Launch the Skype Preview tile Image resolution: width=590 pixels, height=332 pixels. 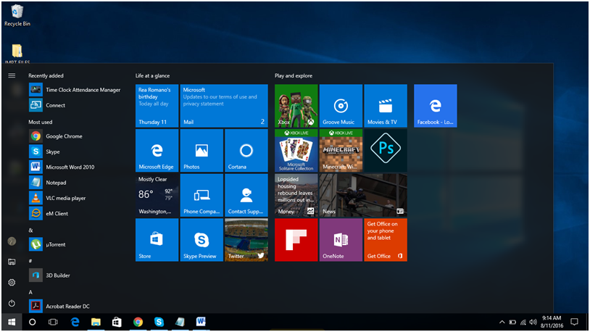pyautogui.click(x=201, y=240)
